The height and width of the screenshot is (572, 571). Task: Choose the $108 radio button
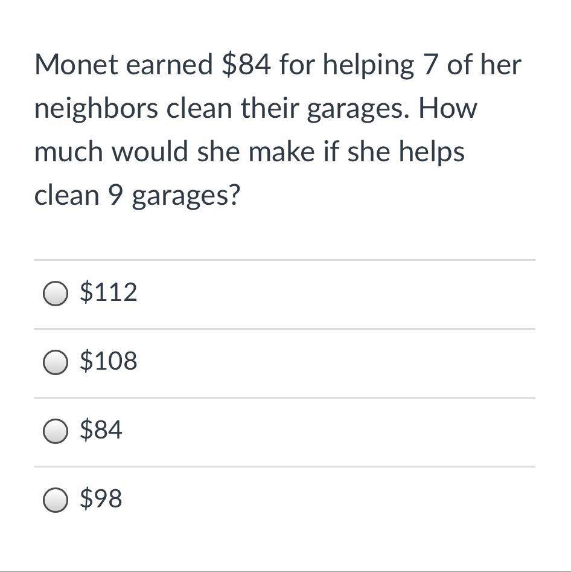[x=56, y=362]
